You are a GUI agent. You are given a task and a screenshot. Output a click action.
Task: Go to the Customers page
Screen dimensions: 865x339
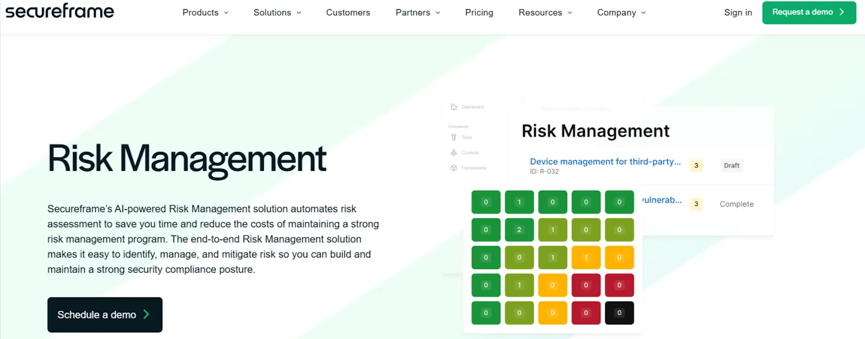(348, 12)
